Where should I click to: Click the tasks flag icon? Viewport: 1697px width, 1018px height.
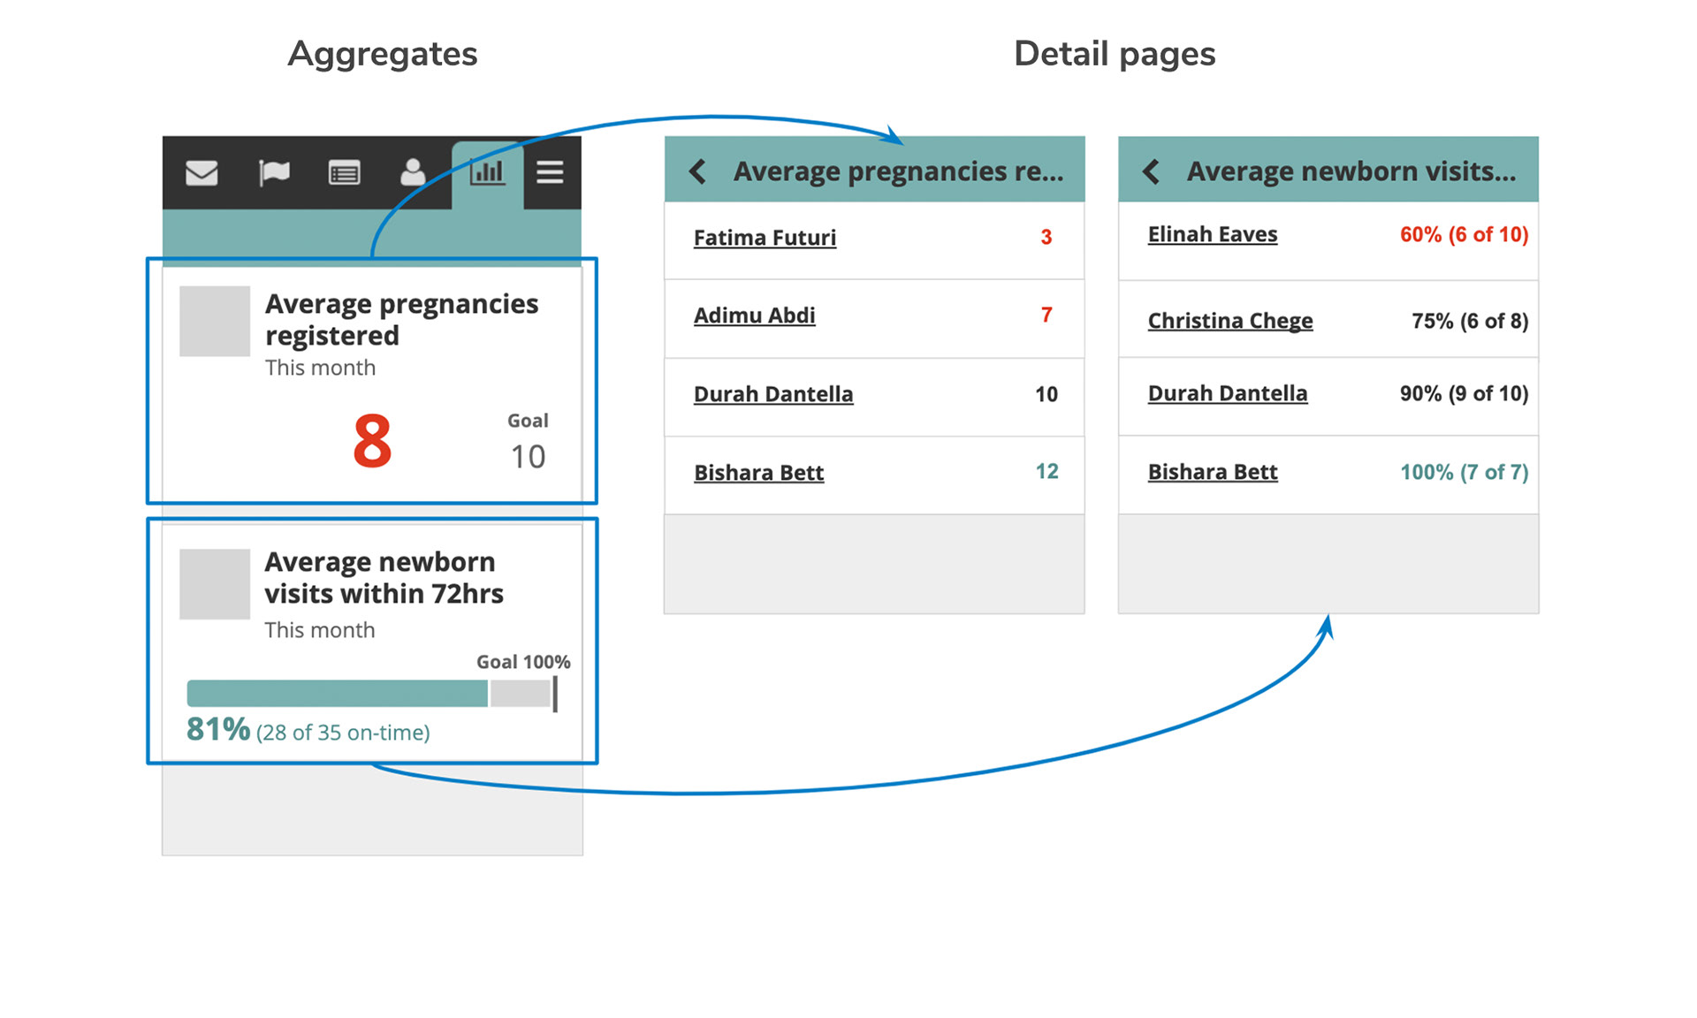tap(273, 172)
